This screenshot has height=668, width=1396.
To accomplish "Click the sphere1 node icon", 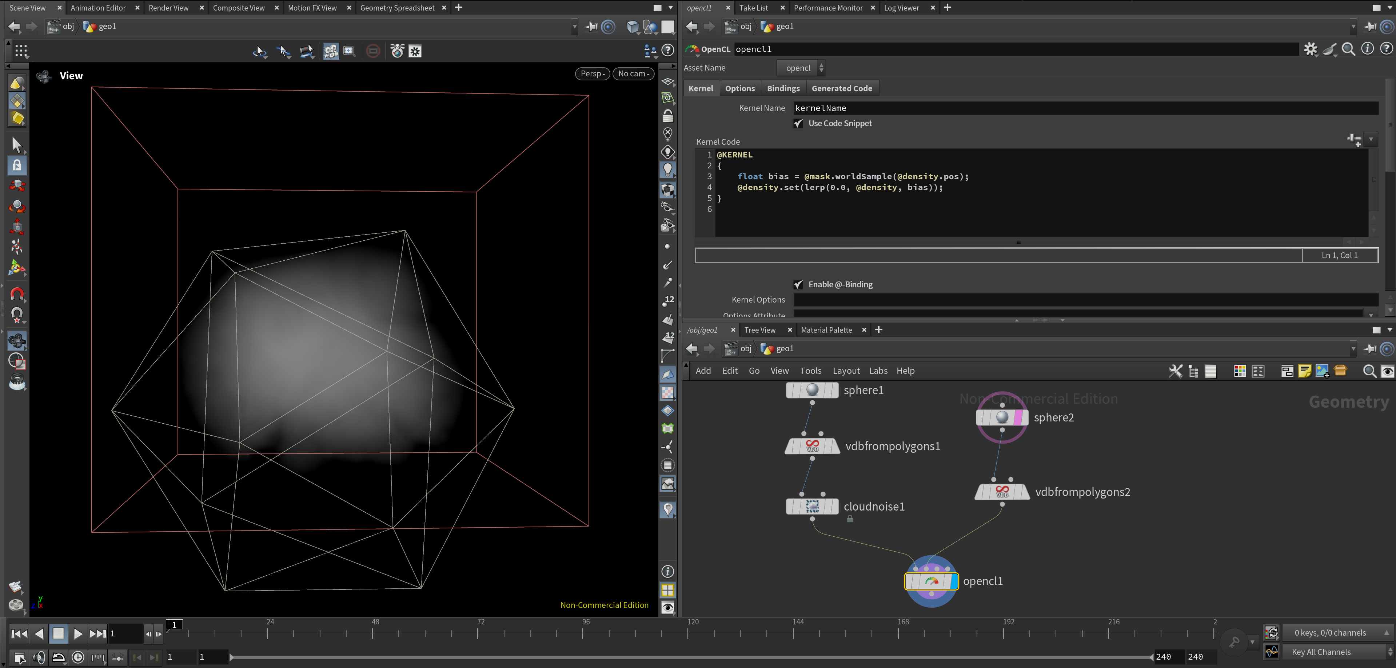I will 812,390.
